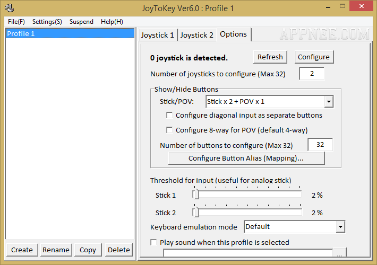The image size is (377, 265).
Task: Click the Stick 2 '2 %' value
Action: (317, 213)
